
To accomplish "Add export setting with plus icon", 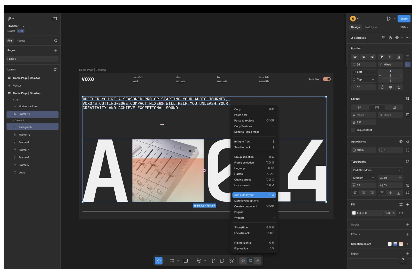I will click(x=407, y=254).
